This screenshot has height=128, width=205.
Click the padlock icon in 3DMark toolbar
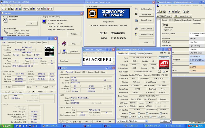point(9,9)
